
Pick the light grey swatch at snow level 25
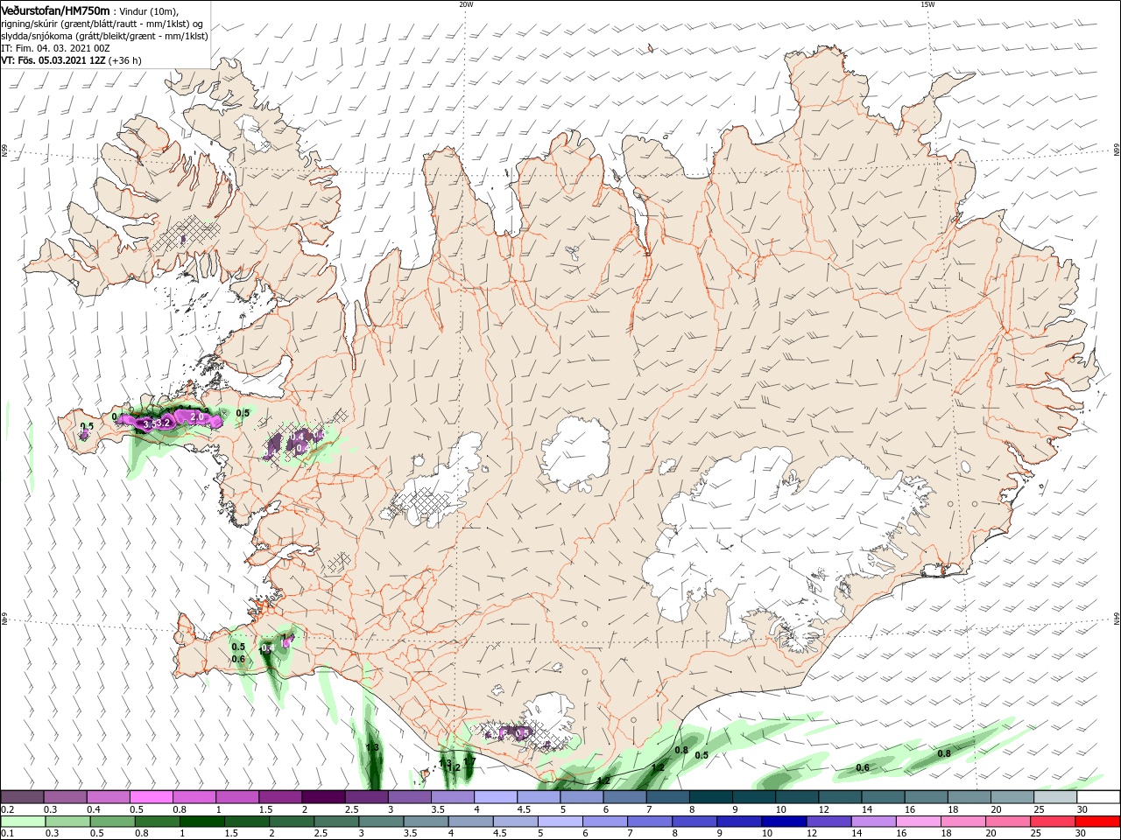click(x=1055, y=797)
